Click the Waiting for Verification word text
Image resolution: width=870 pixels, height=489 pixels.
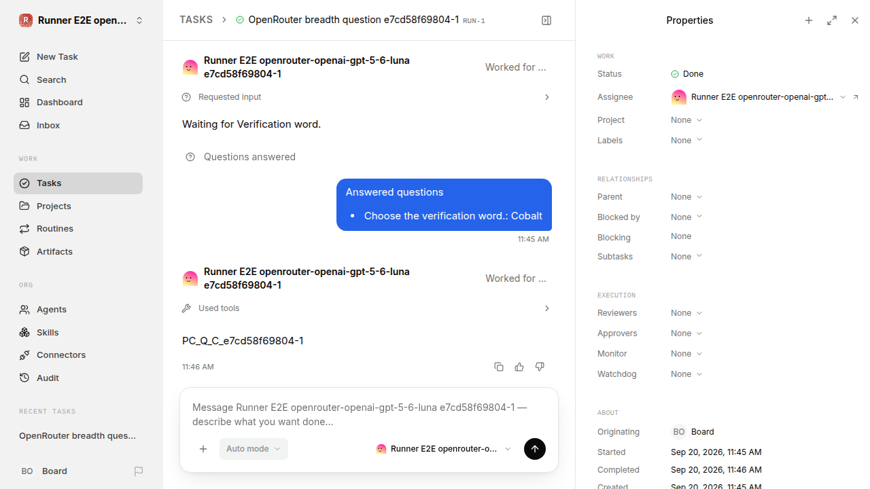tap(251, 124)
